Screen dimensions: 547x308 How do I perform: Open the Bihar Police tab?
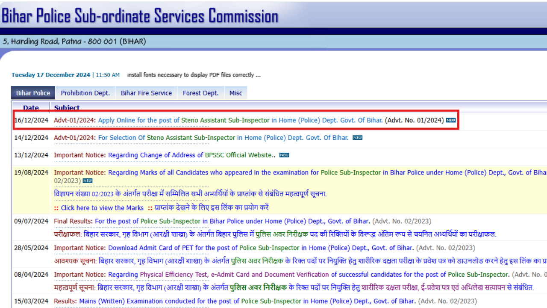(x=33, y=93)
